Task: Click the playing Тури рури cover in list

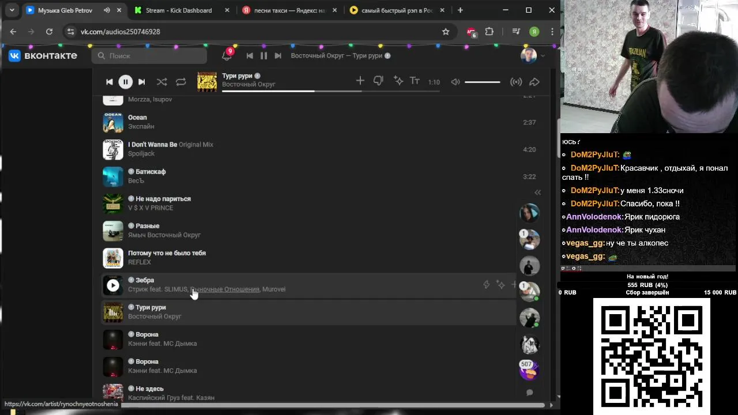Action: point(113,312)
